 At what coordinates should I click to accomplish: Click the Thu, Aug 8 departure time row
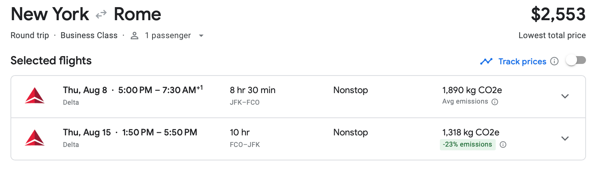[133, 90]
